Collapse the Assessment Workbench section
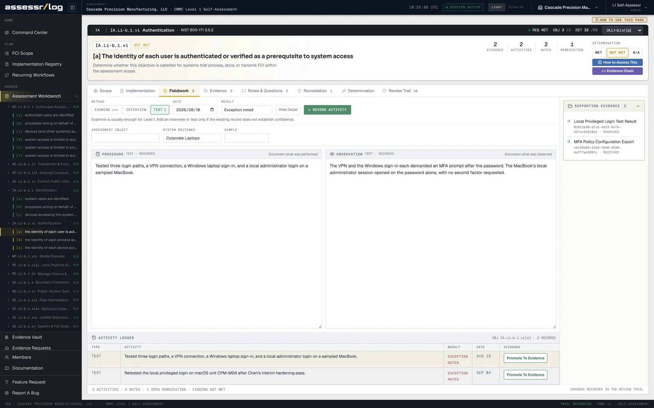This screenshot has width=654, height=408. click(x=77, y=96)
